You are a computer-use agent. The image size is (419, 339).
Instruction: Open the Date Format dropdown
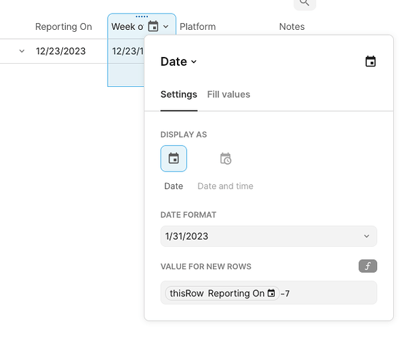(x=268, y=236)
